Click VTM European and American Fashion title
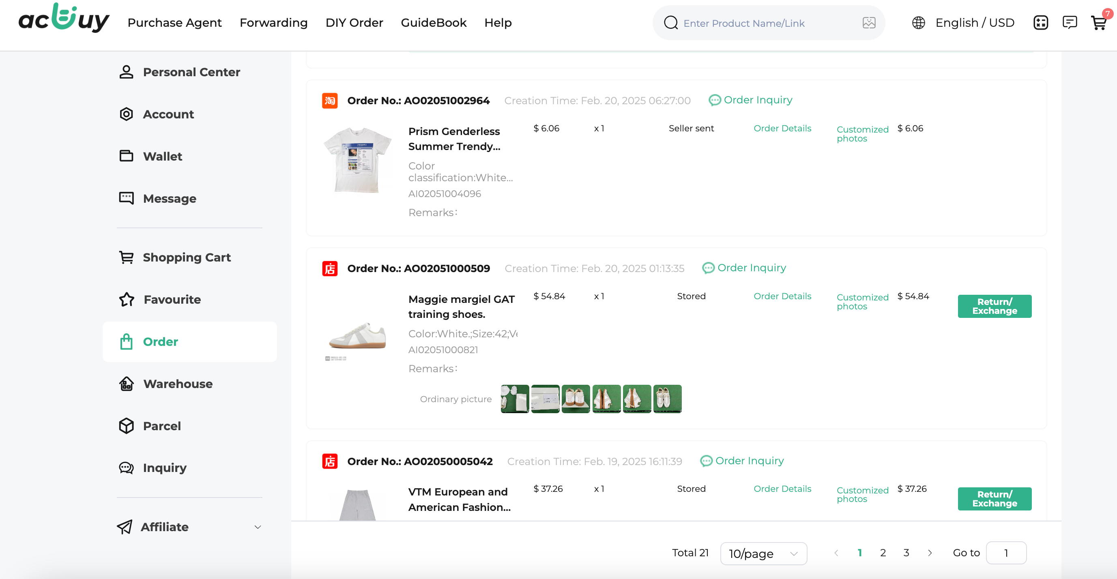 pyautogui.click(x=460, y=500)
